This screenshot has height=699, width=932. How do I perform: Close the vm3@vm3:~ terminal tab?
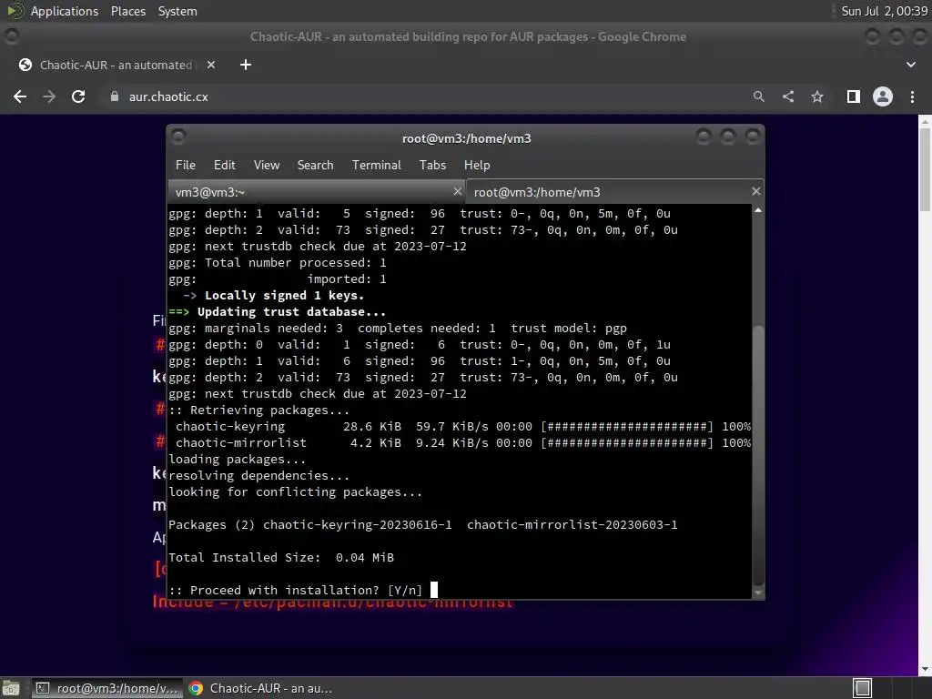click(457, 191)
